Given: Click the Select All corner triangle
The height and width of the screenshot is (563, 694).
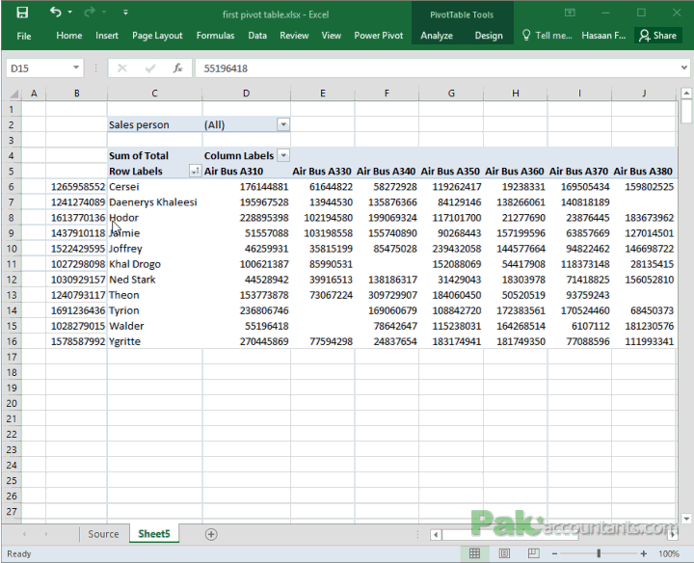Looking at the screenshot, I should 14,94.
